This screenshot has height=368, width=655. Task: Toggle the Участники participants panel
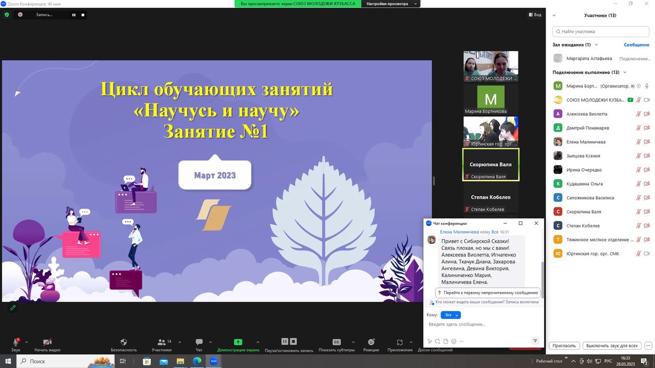(x=162, y=344)
